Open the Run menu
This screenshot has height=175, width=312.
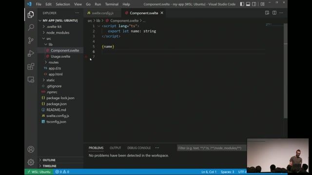(x=97, y=4)
